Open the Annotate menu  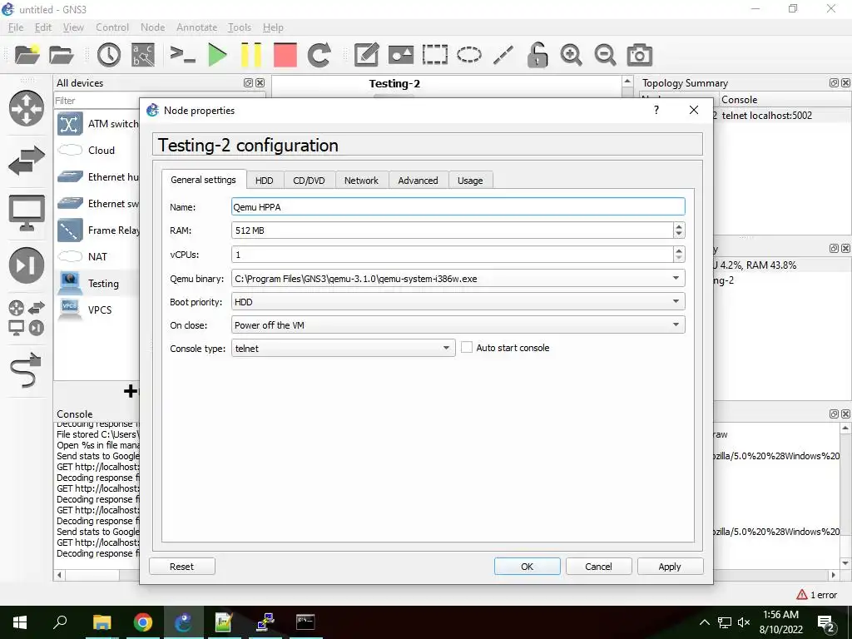click(x=196, y=27)
